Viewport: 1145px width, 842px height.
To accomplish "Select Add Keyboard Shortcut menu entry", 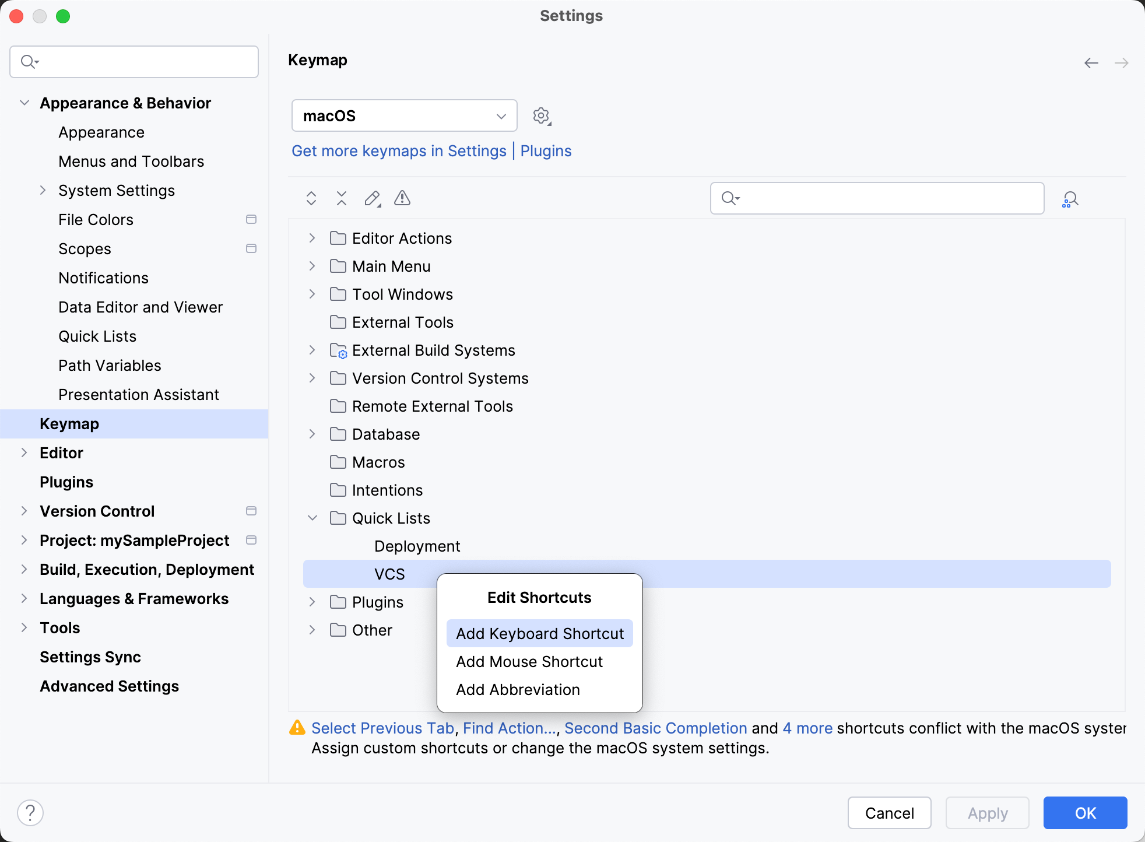I will point(539,633).
